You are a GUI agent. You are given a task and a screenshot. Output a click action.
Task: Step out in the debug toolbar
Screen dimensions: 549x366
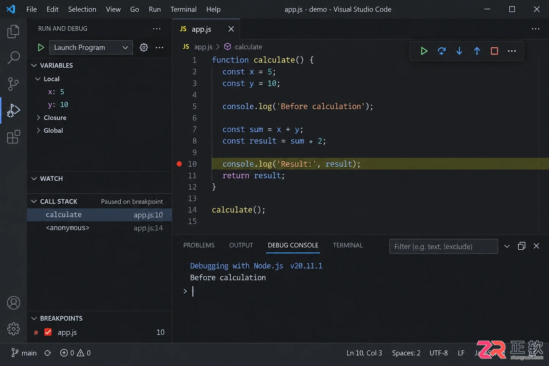click(477, 51)
